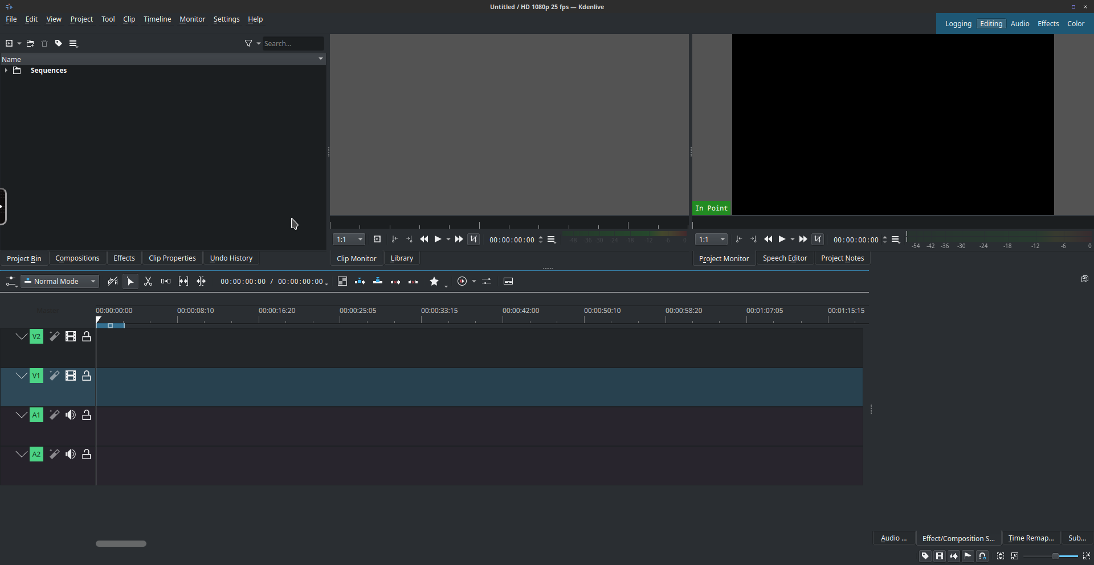Click the timeline horizontal scrollbar
Image resolution: width=1094 pixels, height=565 pixels.
coord(121,544)
